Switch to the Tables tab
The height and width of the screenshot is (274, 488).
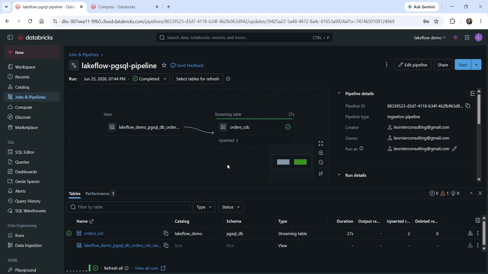click(x=74, y=194)
